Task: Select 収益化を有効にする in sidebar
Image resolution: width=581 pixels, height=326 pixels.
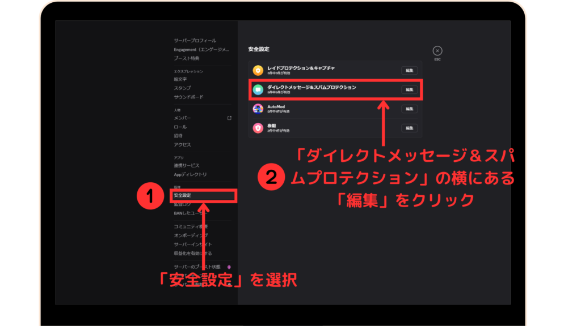Action: (193, 254)
